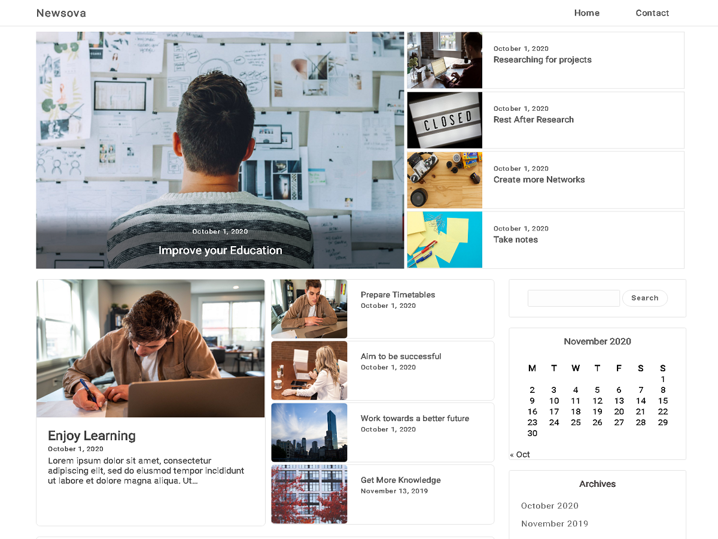Click the Search button
Image resolution: width=718 pixels, height=539 pixels.
[645, 298]
